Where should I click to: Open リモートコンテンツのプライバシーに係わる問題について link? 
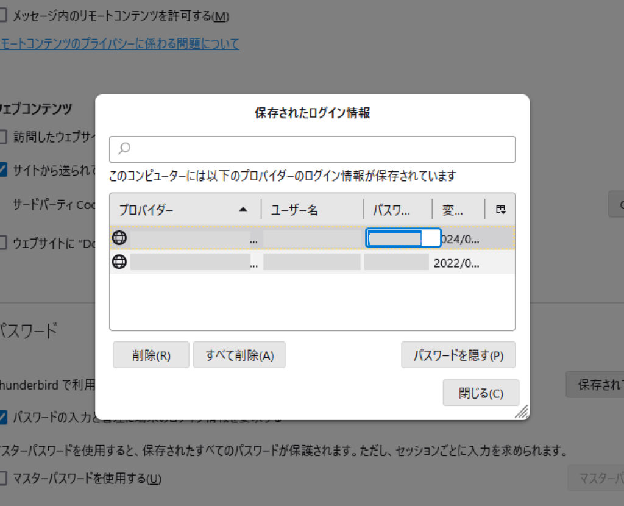pos(119,43)
